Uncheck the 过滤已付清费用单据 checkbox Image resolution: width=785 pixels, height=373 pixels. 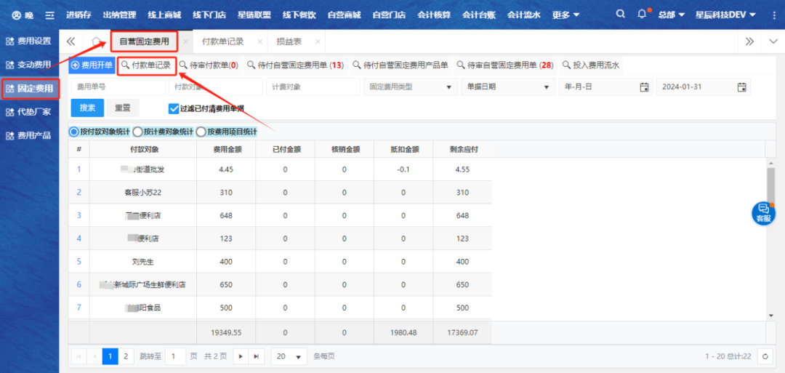(x=174, y=108)
